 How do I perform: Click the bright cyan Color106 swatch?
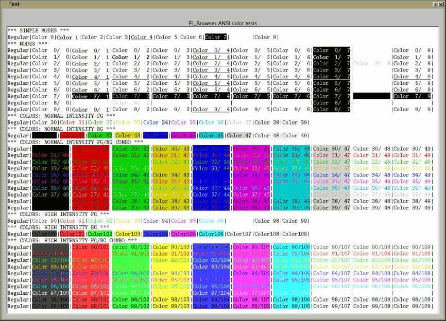tap(212, 234)
